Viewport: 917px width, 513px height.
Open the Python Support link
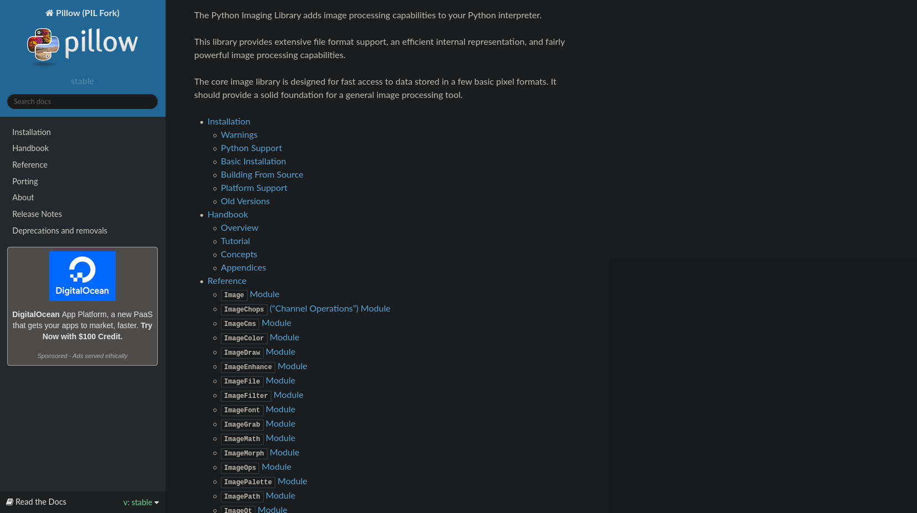[x=251, y=148]
